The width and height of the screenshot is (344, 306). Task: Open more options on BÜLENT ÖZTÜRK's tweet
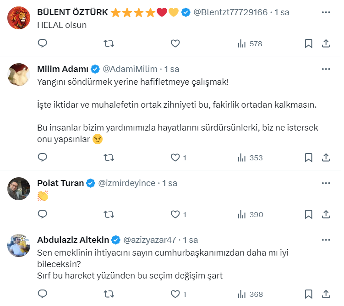tap(326, 12)
